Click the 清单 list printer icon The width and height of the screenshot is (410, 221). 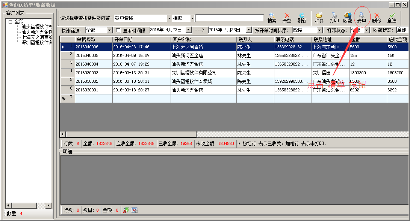click(x=362, y=18)
